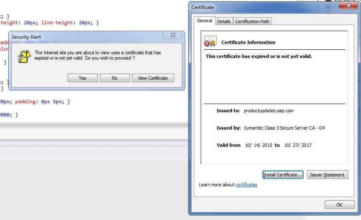
Task: Click the 'Valid from' label
Action: [229, 145]
